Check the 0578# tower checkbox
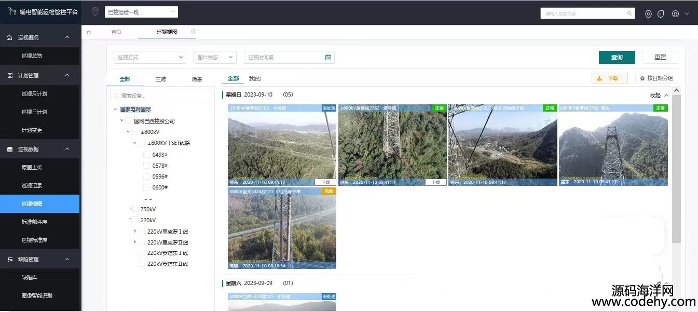 point(146,166)
